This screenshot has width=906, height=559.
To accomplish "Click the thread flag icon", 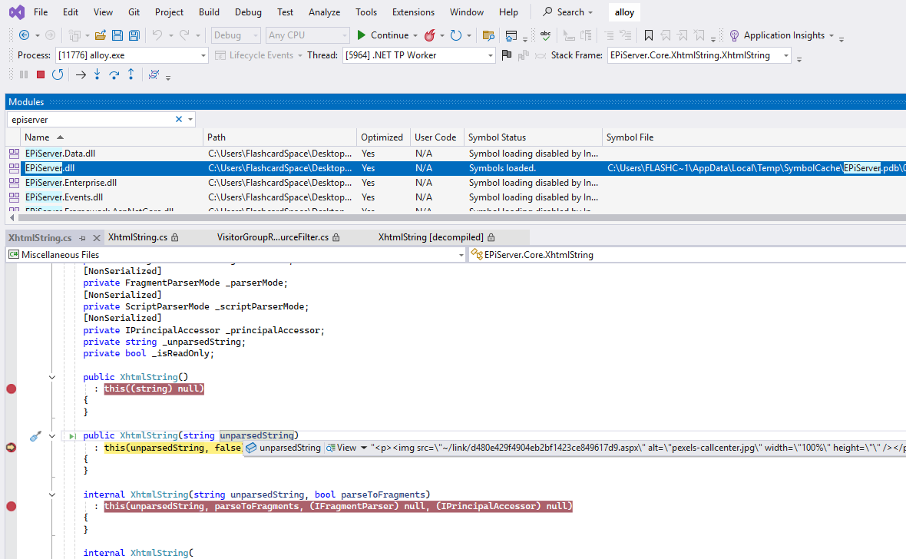I will [507, 55].
